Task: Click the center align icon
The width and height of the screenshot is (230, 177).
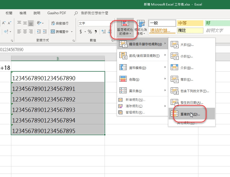Action: pyautogui.click(x=25, y=32)
